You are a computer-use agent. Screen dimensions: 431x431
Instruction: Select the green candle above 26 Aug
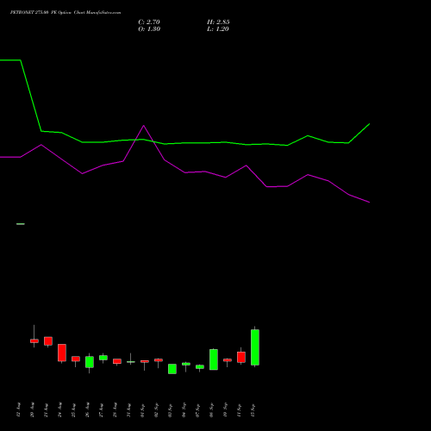coord(90,362)
